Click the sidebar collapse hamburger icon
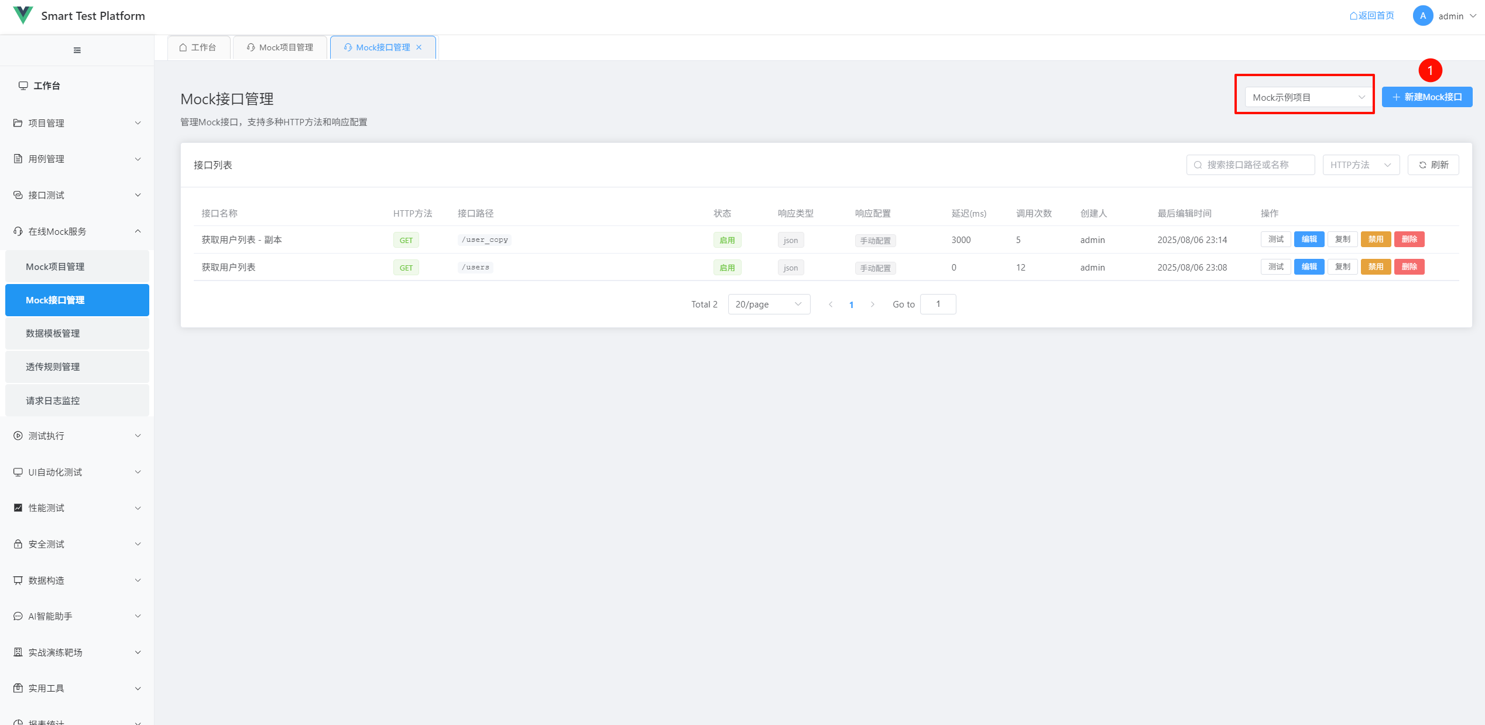This screenshot has height=725, width=1485. (77, 50)
